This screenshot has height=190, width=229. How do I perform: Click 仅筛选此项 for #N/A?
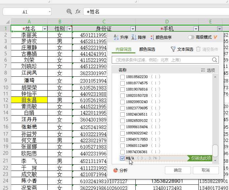[x=200, y=158]
